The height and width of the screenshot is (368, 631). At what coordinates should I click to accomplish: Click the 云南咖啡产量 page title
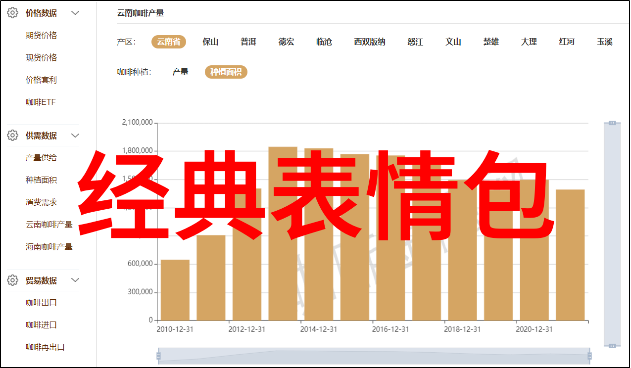coord(141,13)
